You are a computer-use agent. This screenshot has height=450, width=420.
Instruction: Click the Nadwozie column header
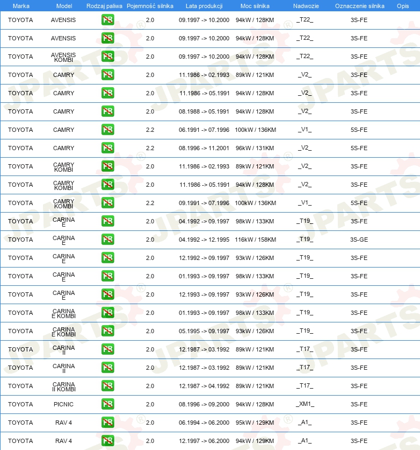(306, 6)
